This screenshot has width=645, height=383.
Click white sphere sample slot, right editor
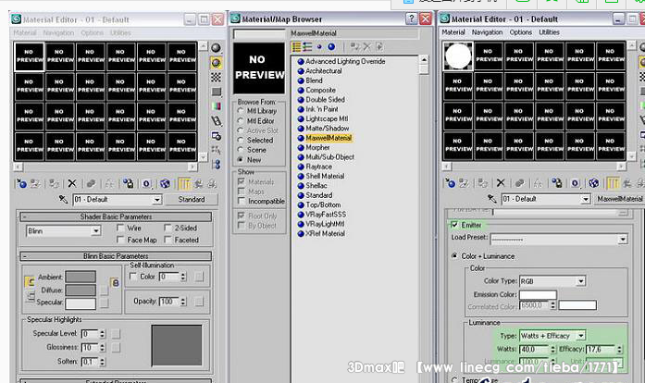pos(458,56)
